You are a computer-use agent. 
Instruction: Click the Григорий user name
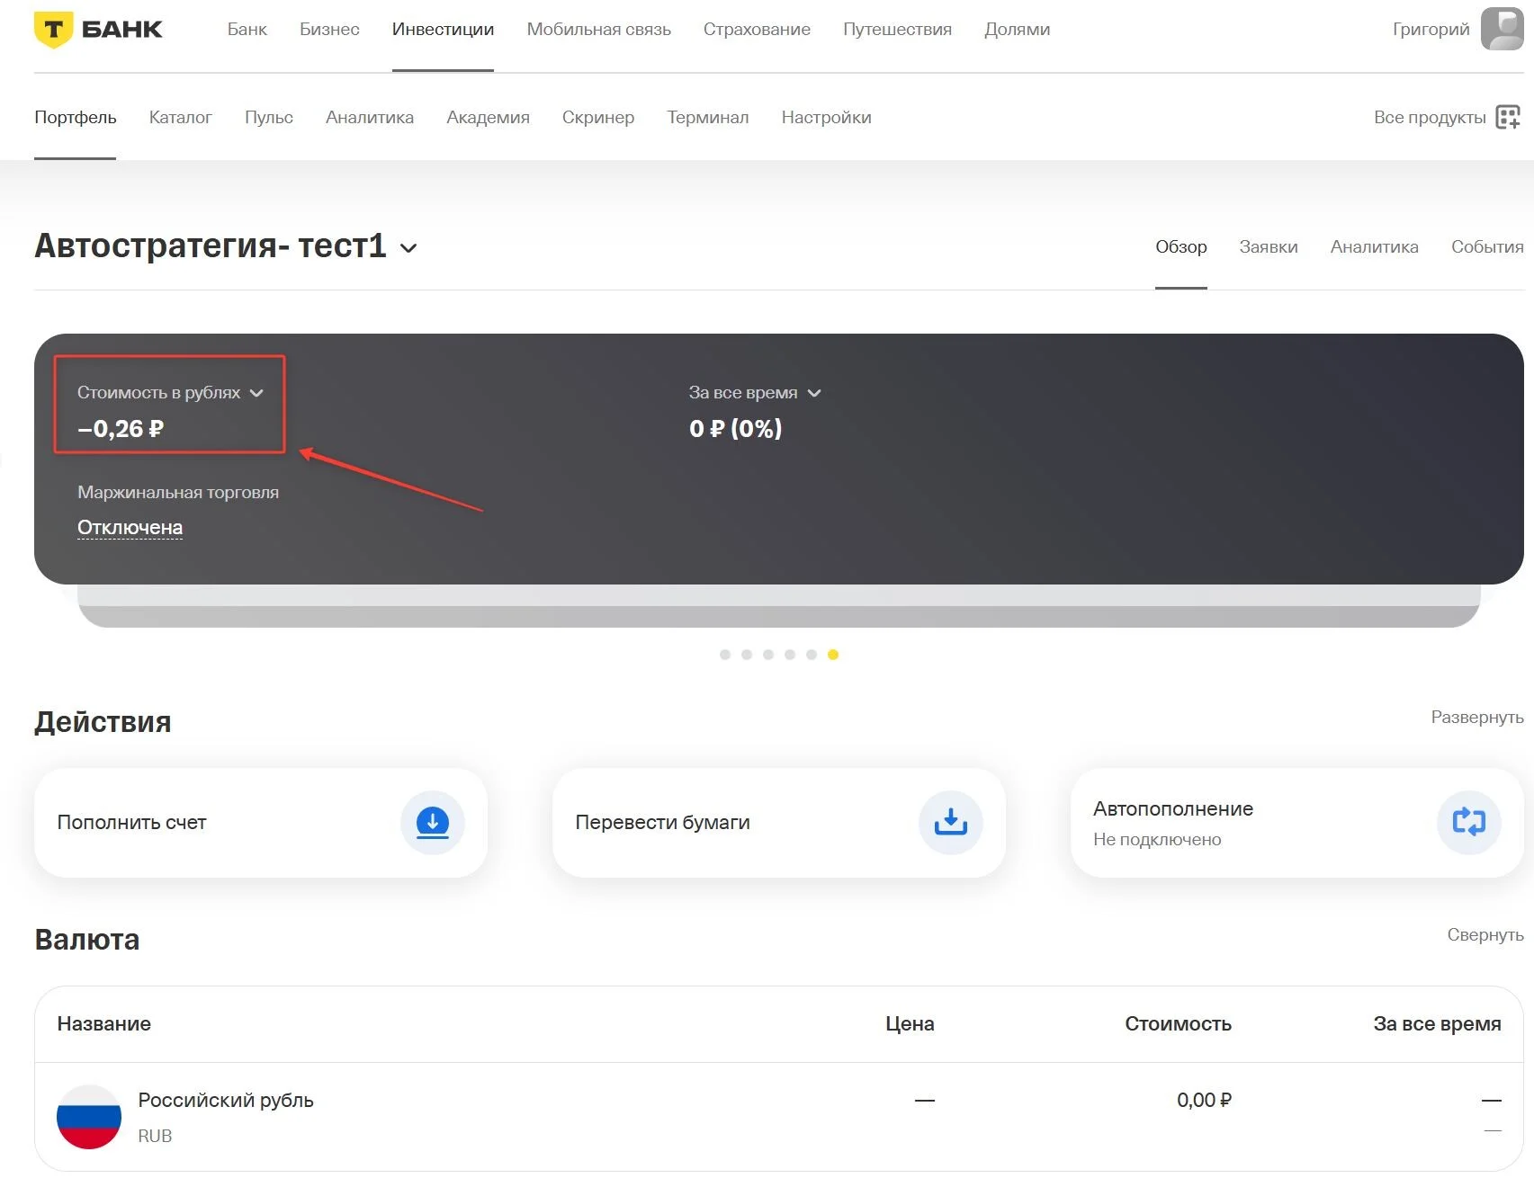point(1431,29)
